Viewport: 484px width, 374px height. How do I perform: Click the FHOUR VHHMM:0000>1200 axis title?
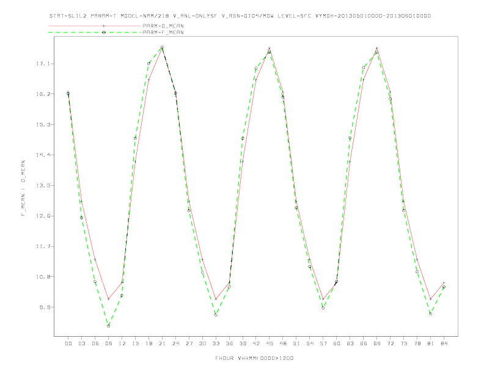coord(254,358)
